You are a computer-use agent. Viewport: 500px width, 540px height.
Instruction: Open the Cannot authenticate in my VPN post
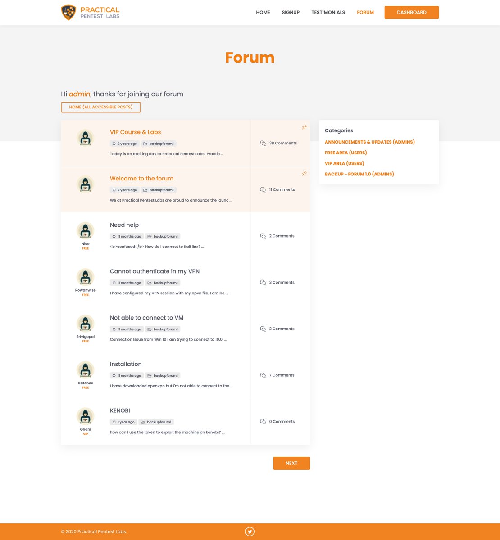(155, 271)
